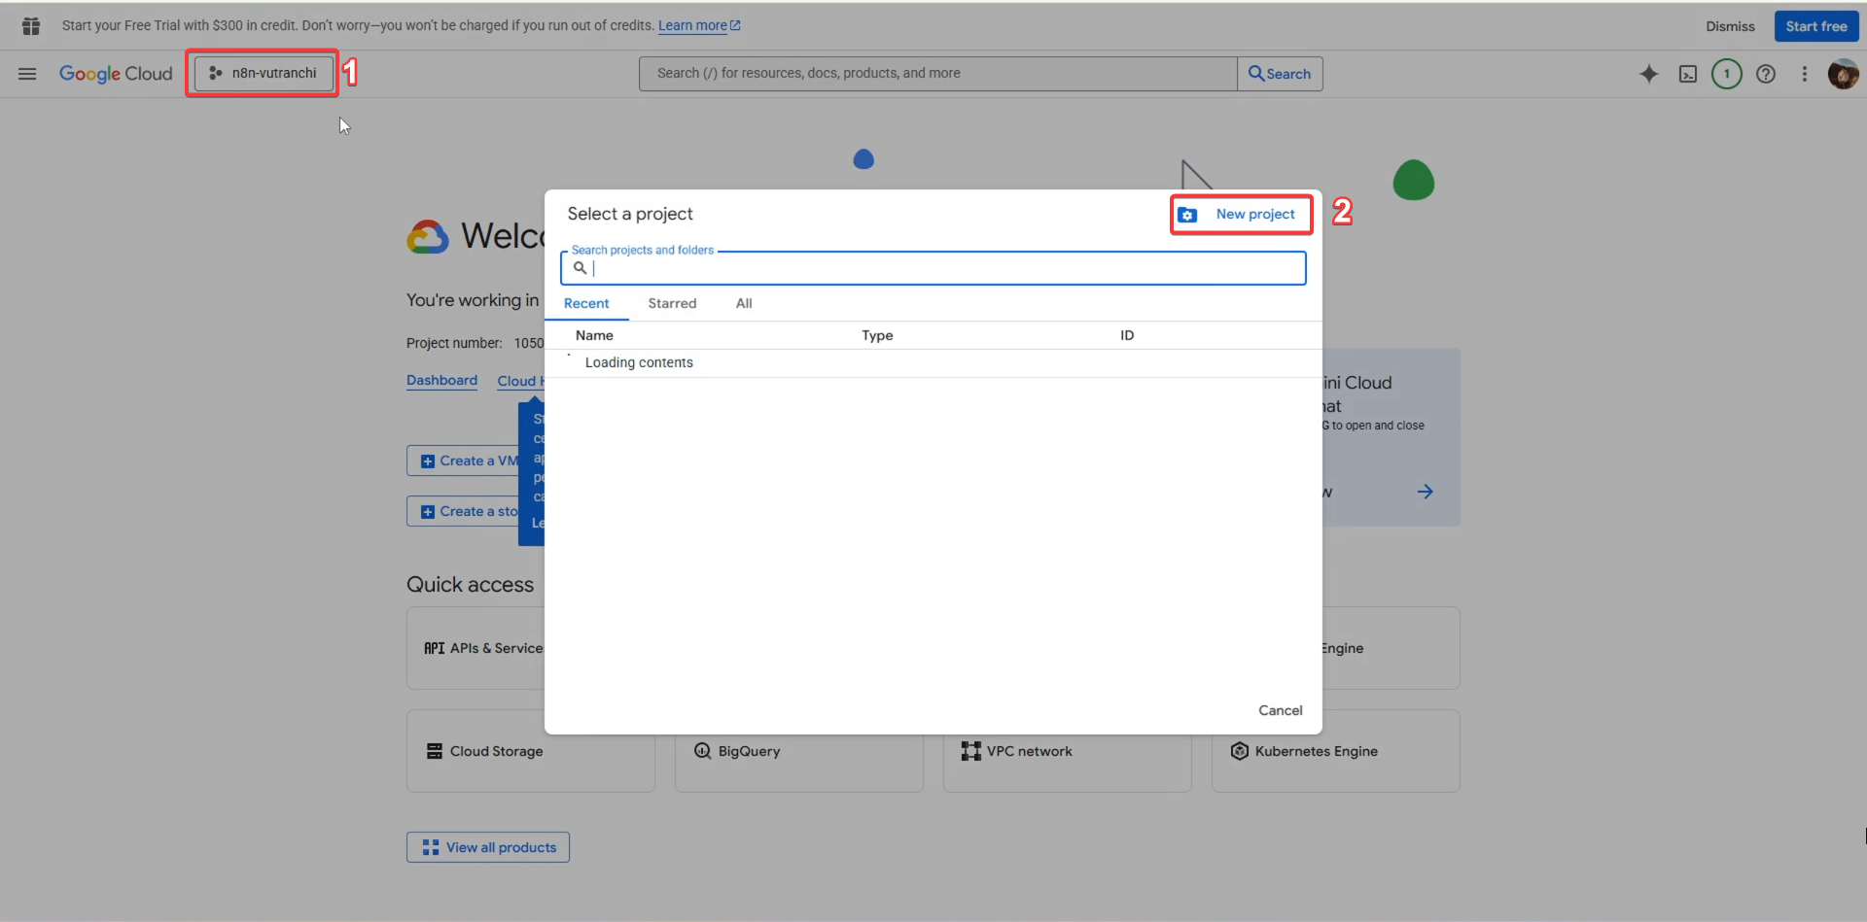
Task: Open the help question mark icon
Action: tap(1766, 74)
